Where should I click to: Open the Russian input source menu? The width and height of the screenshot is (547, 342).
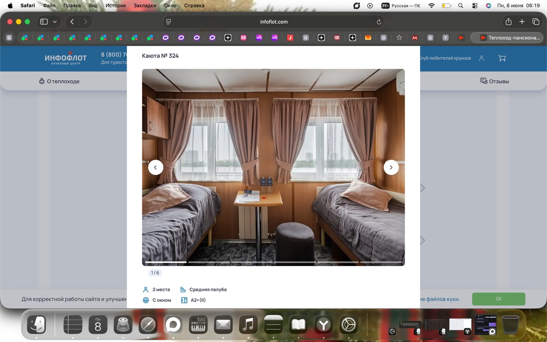coord(401,5)
